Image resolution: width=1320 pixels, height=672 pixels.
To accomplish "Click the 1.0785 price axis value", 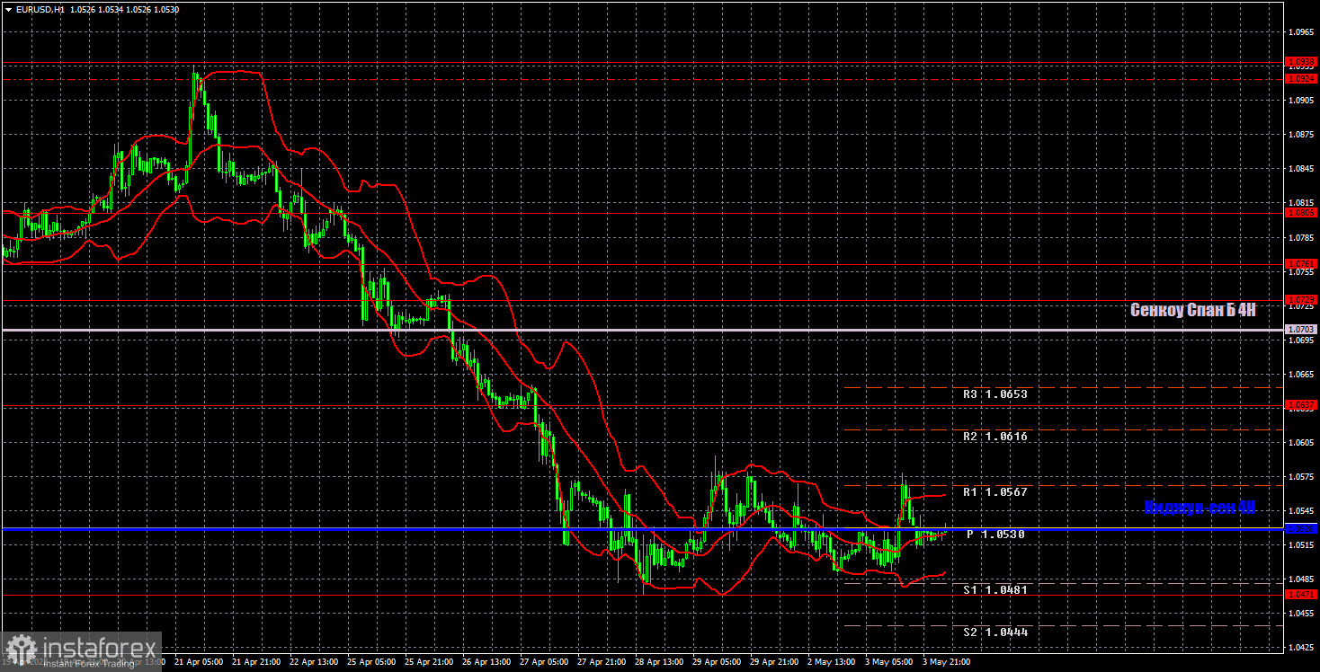I will click(1301, 237).
